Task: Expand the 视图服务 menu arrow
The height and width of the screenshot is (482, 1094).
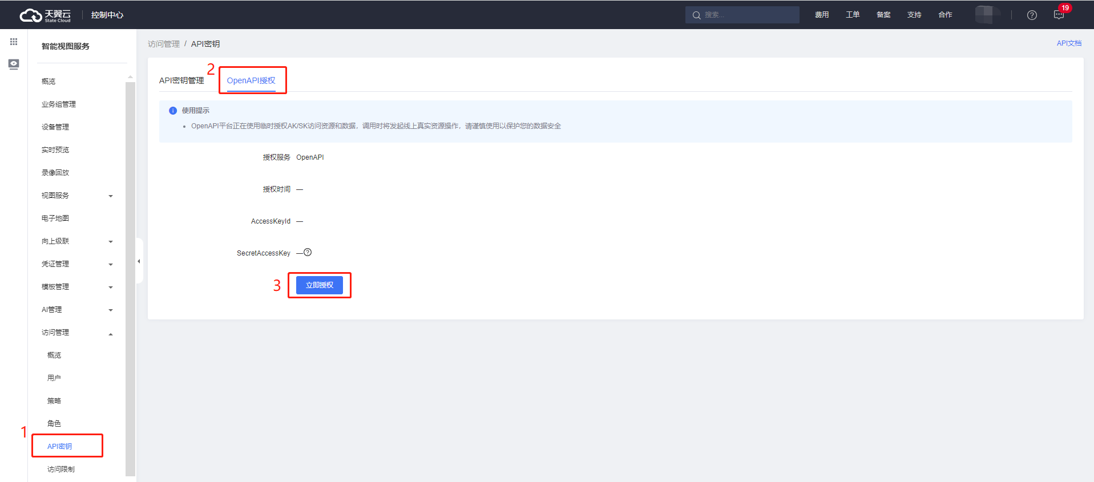Action: [x=111, y=196]
